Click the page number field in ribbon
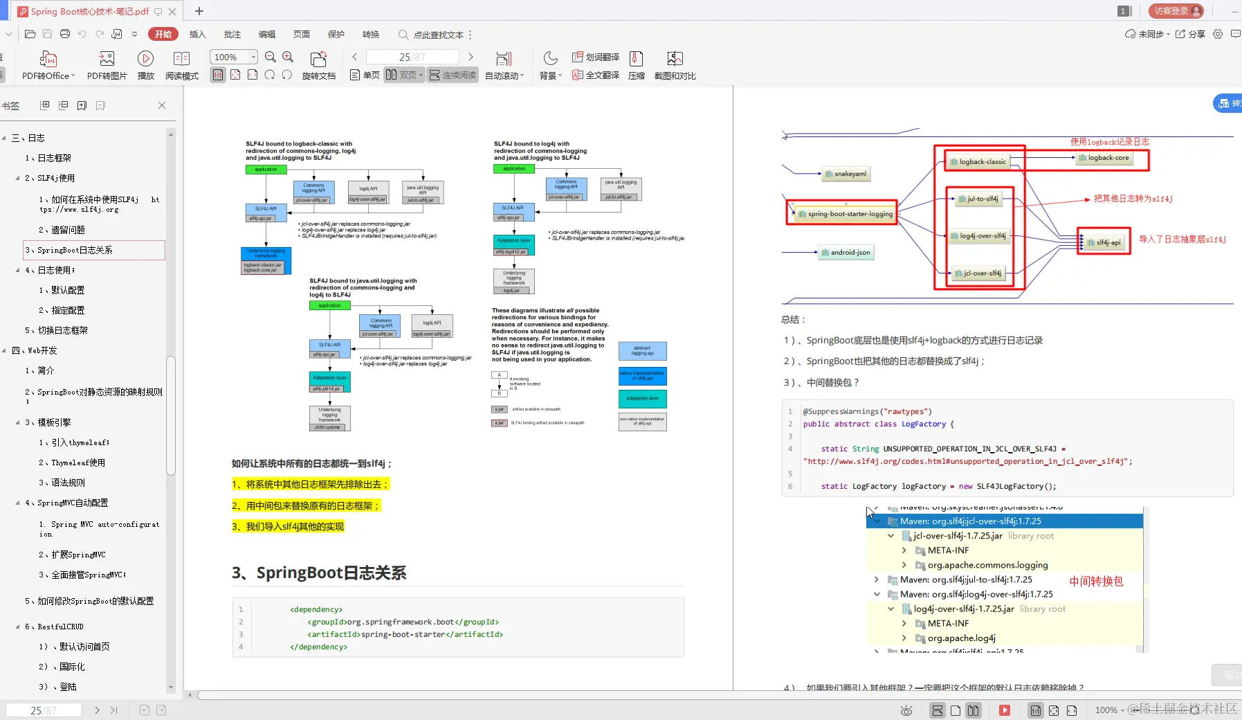The width and height of the screenshot is (1242, 720). [x=412, y=57]
